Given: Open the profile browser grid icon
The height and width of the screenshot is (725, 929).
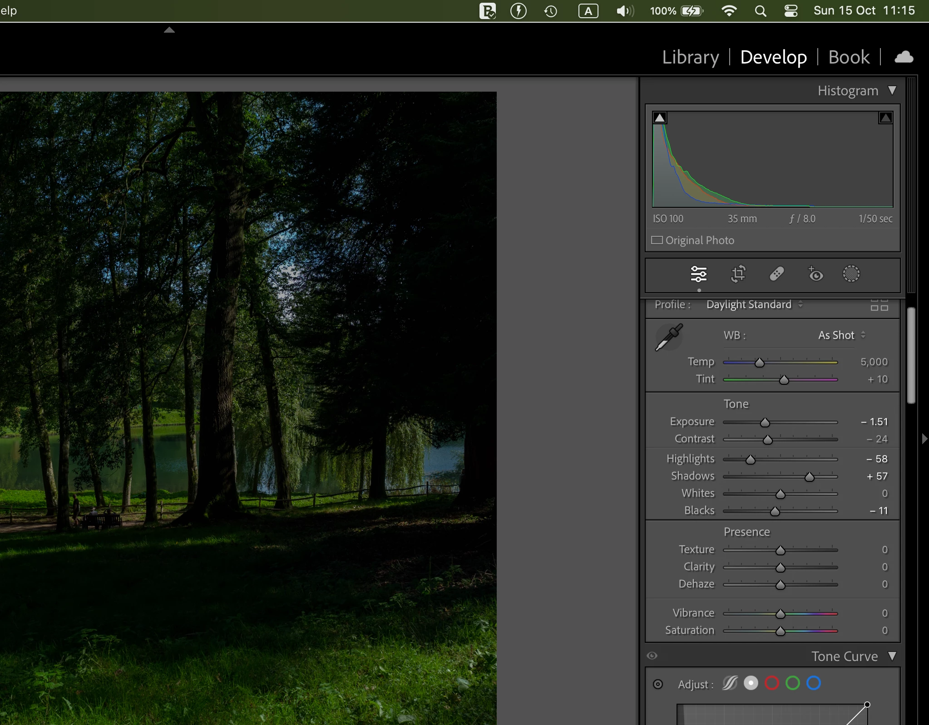Looking at the screenshot, I should (879, 304).
